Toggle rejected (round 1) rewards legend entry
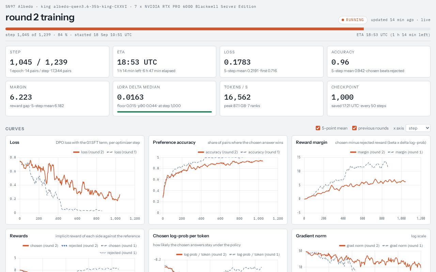This screenshot has height=272, width=436. click(118, 253)
